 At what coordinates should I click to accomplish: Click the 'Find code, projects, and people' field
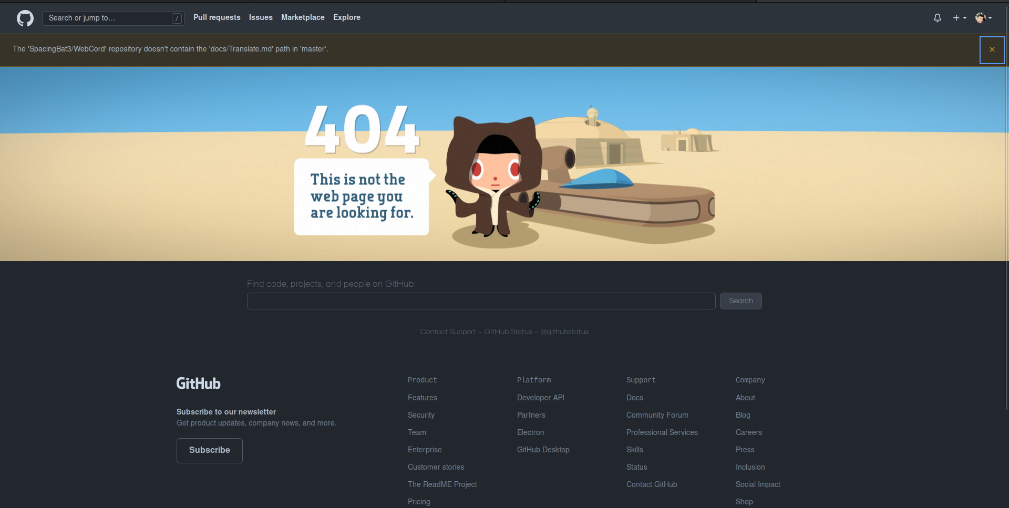point(480,300)
